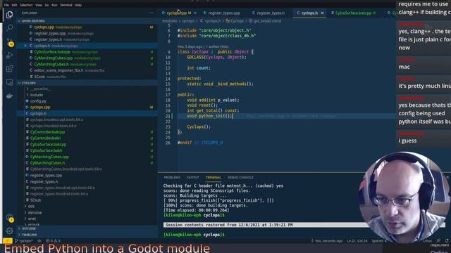Open SCsub in CYCLOPS file tree

[x=35, y=200]
